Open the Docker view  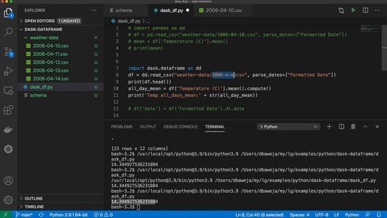(8, 130)
